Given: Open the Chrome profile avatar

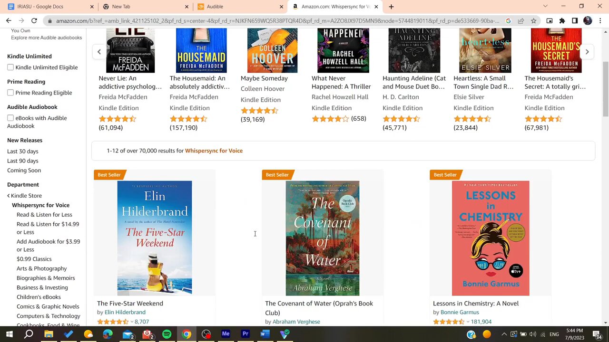Looking at the screenshot, I should tap(588, 21).
